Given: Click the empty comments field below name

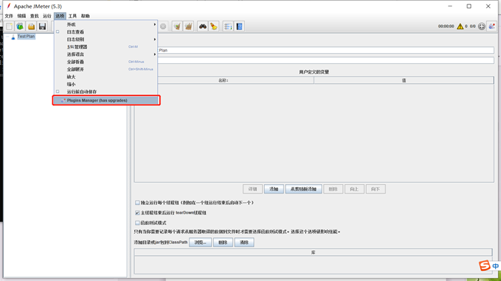Looking at the screenshot, I should coord(326,60).
